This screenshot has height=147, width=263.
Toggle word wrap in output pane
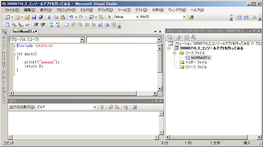coord(134,107)
